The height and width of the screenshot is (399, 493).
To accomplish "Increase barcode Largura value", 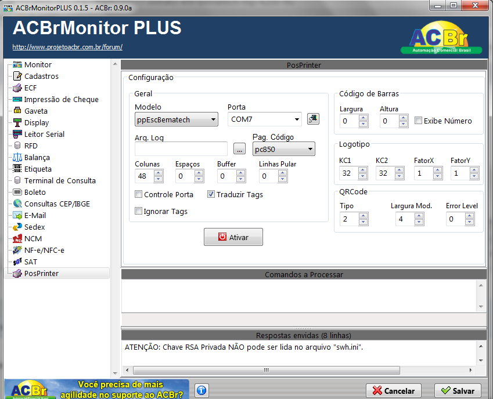I will pyautogui.click(x=363, y=118).
